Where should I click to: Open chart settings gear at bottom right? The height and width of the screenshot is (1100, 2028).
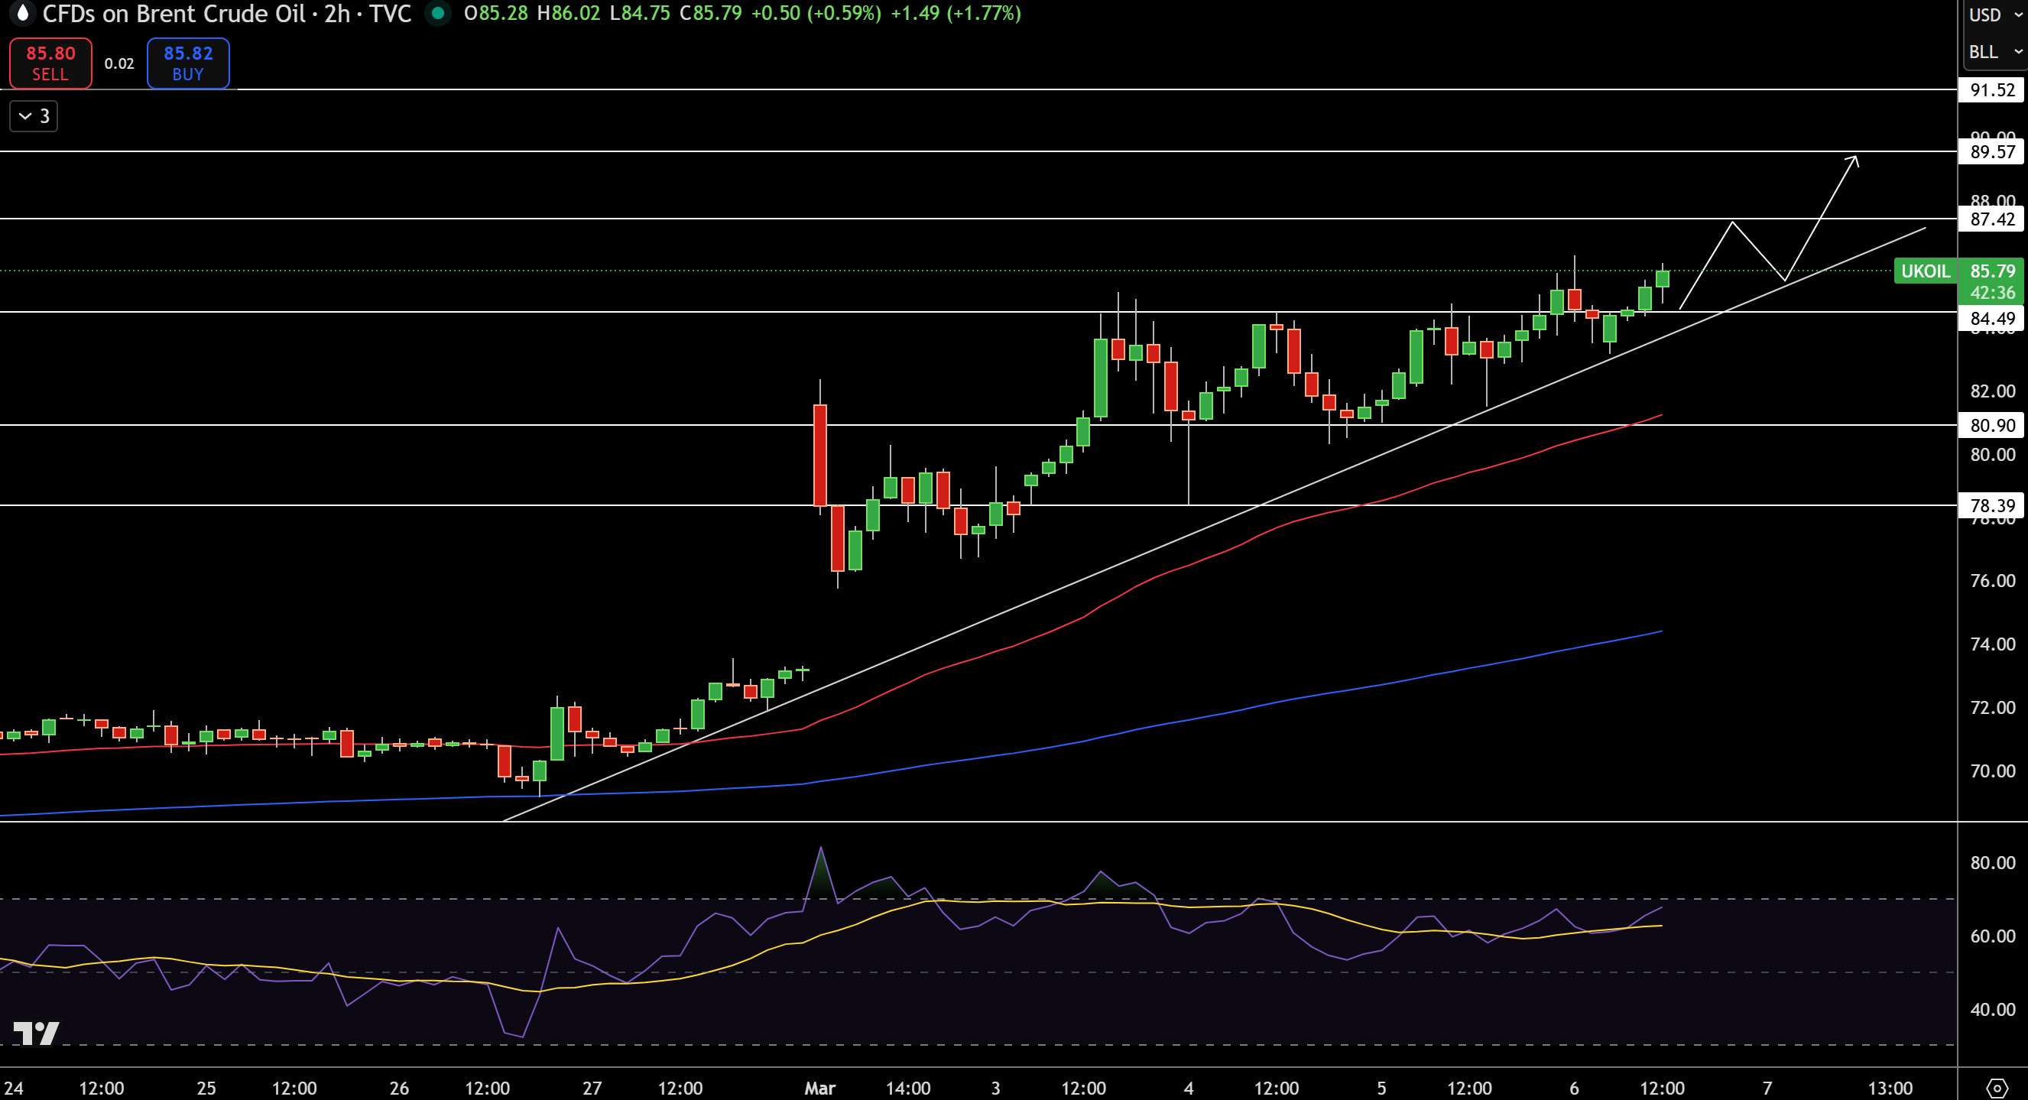pos(1997,1089)
